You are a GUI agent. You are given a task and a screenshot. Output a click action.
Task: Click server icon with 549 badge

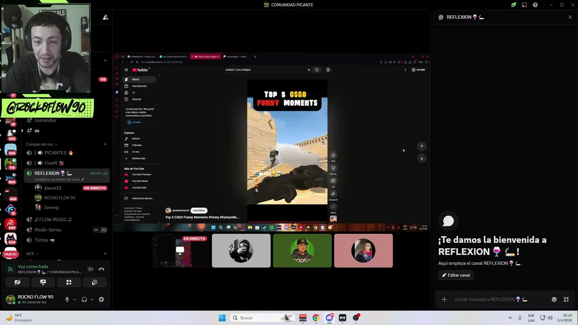(x=10, y=223)
